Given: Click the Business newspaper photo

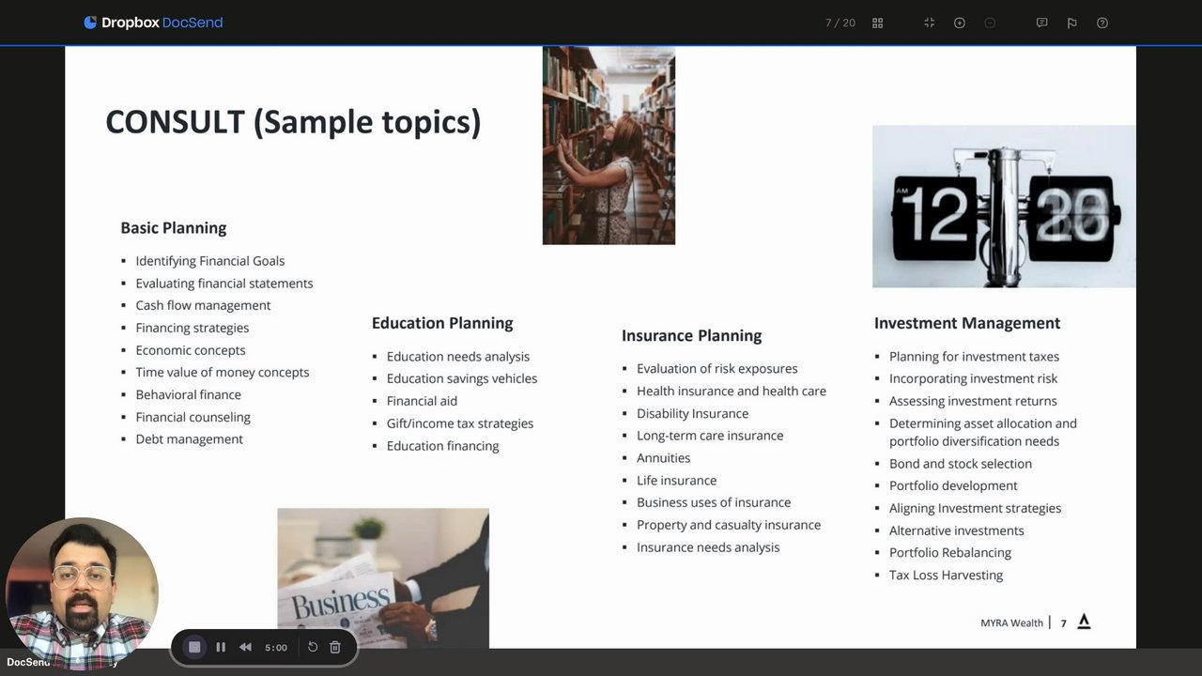Looking at the screenshot, I should tap(383, 578).
